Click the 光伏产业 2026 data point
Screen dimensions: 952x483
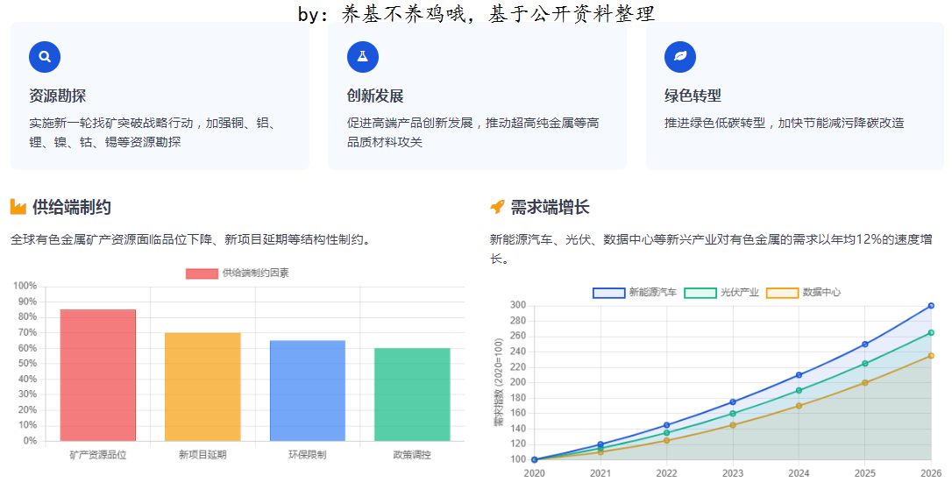pyautogui.click(x=931, y=332)
